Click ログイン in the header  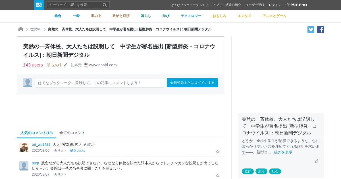[x=275, y=5]
